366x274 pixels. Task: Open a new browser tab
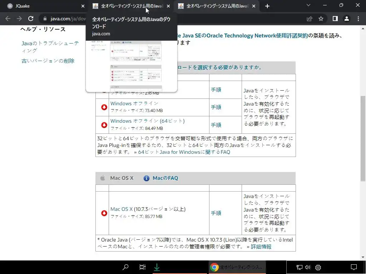(x=267, y=6)
